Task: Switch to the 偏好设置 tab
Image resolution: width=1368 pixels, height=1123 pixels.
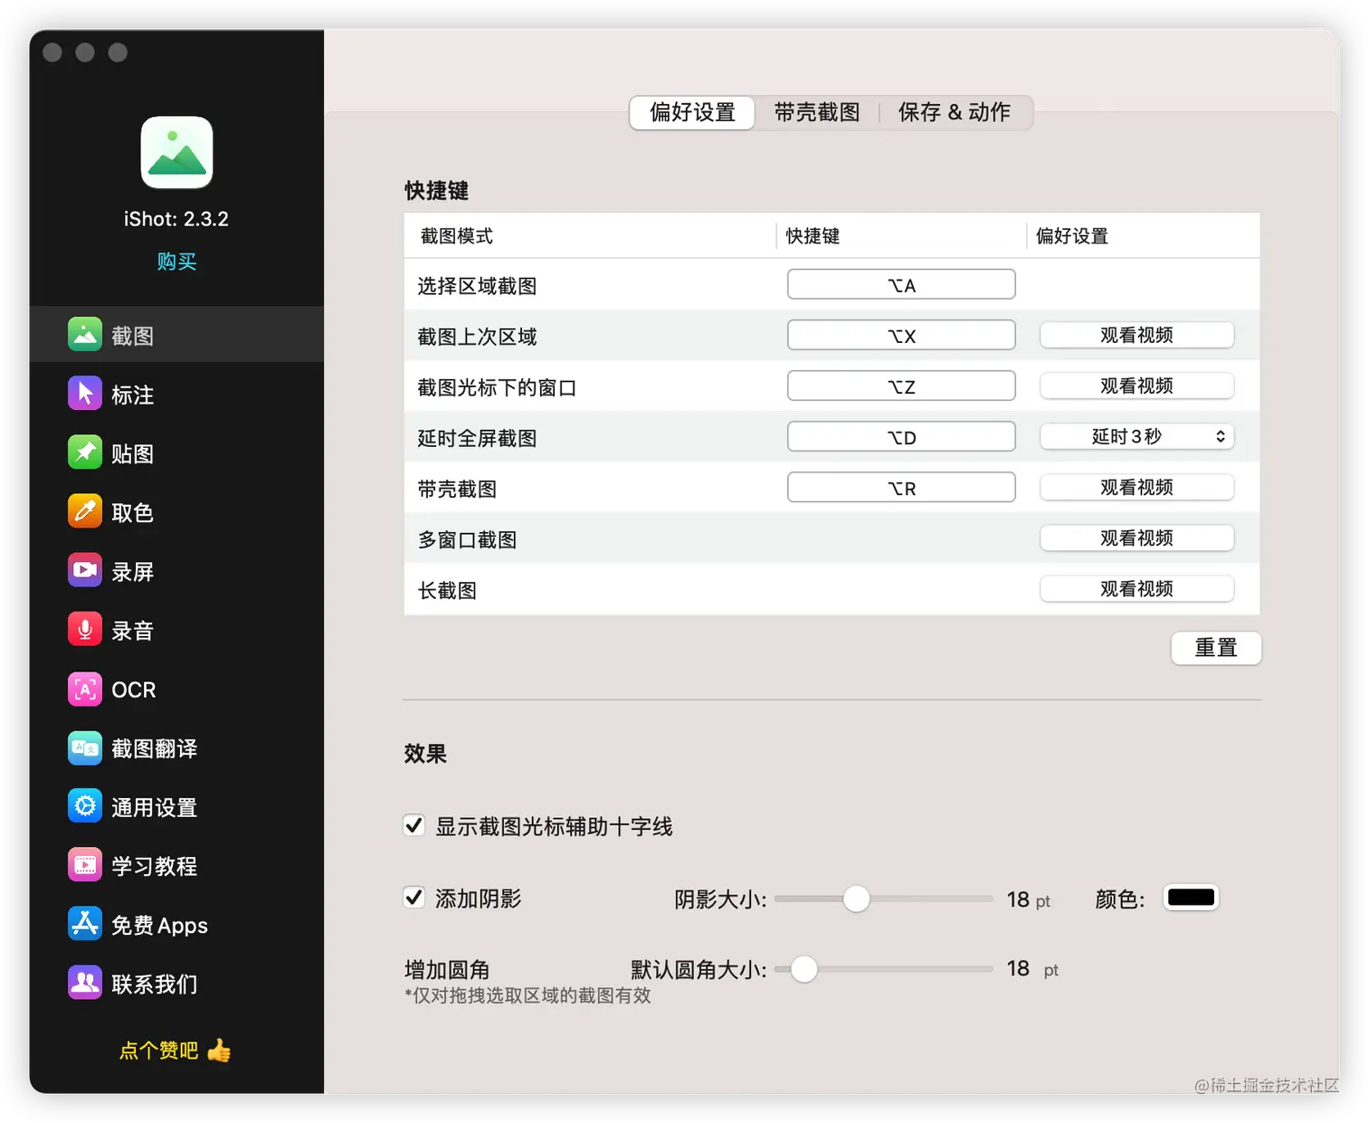Action: (x=692, y=112)
